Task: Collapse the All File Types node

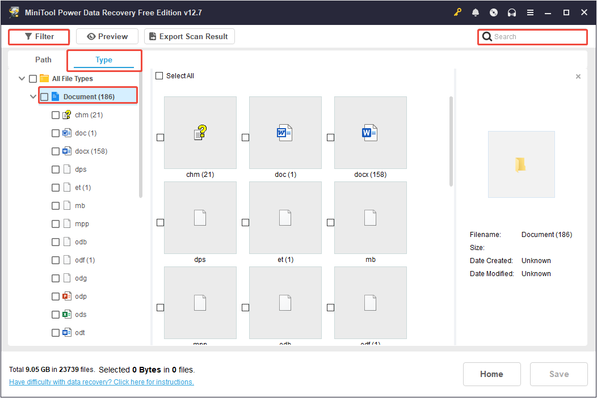Action: (x=22, y=78)
